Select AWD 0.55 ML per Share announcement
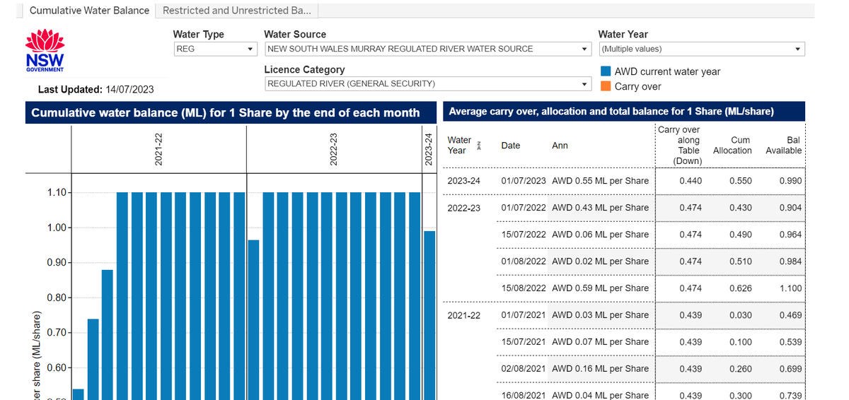Viewport: 849px width, 400px height. tap(600, 181)
